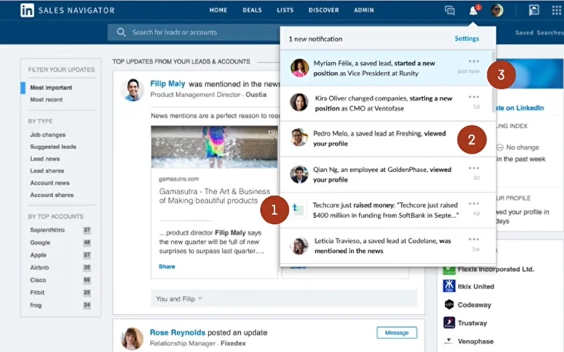Open the Gamasutra article title

tap(215, 196)
